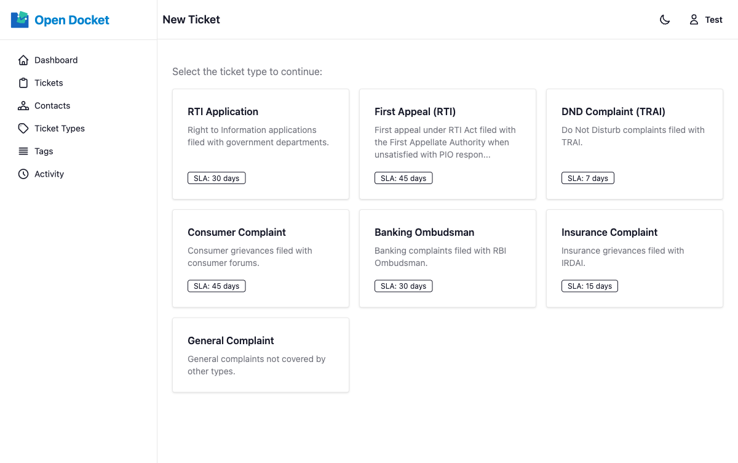The width and height of the screenshot is (738, 463).
Task: Click the Ticket Types tag icon
Action: (23, 128)
